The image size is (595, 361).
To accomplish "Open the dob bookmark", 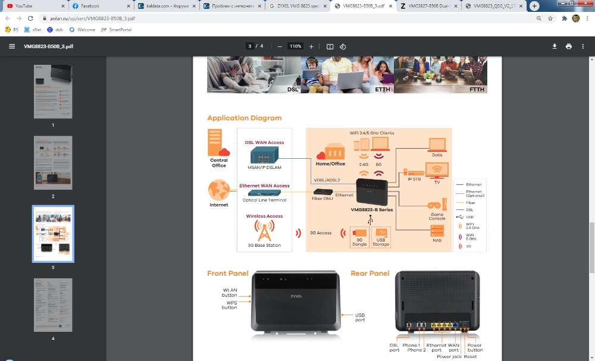I will 55,30.
